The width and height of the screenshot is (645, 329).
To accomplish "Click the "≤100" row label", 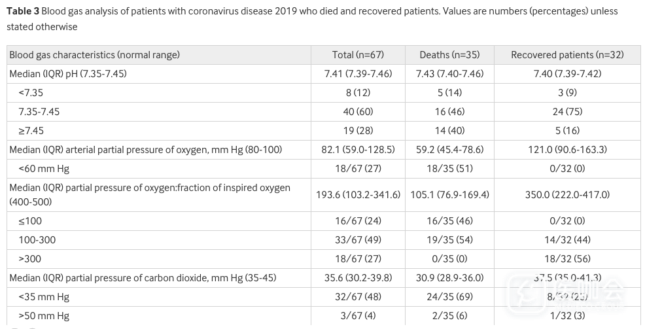I will [29, 221].
